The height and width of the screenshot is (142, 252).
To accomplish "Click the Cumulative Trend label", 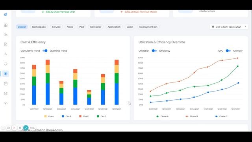I will (30, 51).
